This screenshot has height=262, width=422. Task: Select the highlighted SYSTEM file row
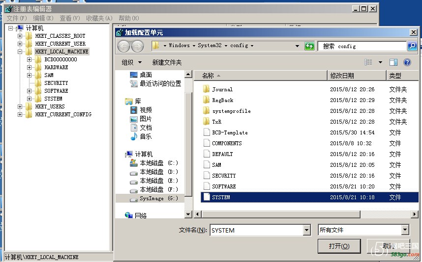309,197
